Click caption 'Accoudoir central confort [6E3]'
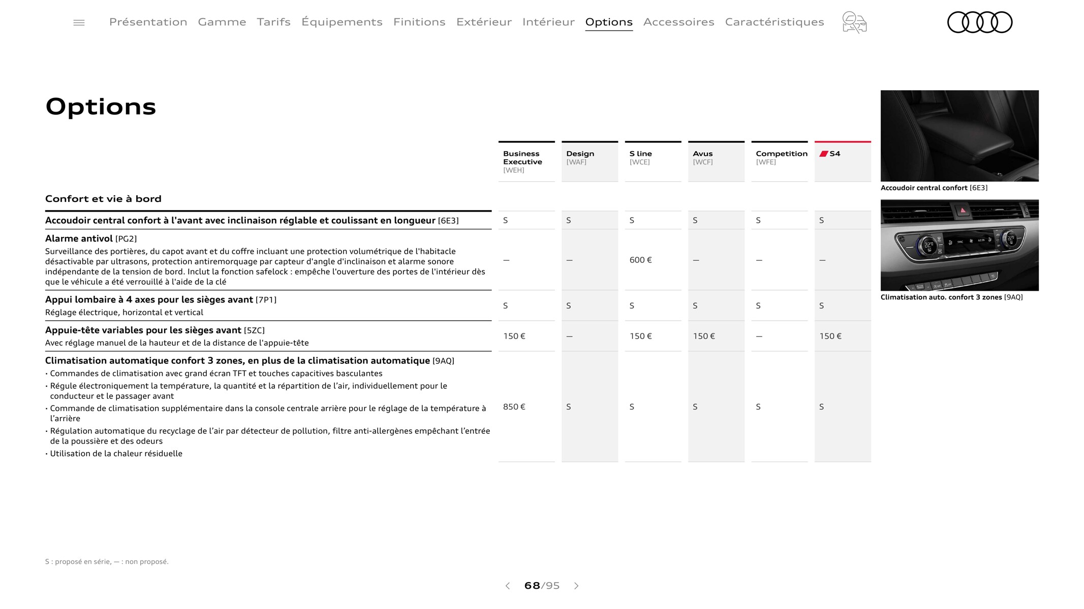1084x609 pixels. point(934,188)
